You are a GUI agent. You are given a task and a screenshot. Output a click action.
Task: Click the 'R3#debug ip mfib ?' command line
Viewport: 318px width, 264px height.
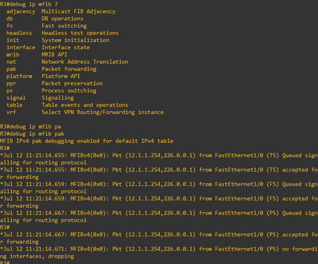tap(29, 4)
